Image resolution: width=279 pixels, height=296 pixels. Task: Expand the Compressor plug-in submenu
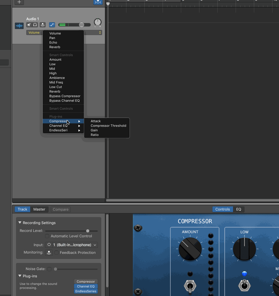pyautogui.click(x=63, y=121)
